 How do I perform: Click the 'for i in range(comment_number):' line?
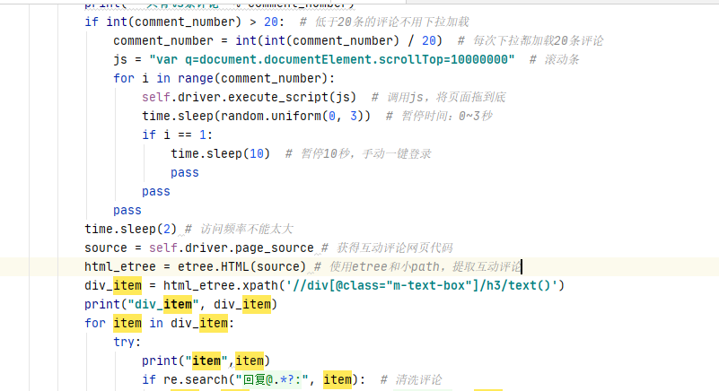(x=224, y=78)
